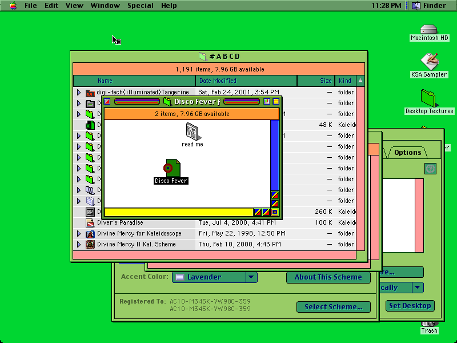This screenshot has width=457, height=343.
Task: Click the grow box of Disco Fever window
Action: [x=275, y=212]
